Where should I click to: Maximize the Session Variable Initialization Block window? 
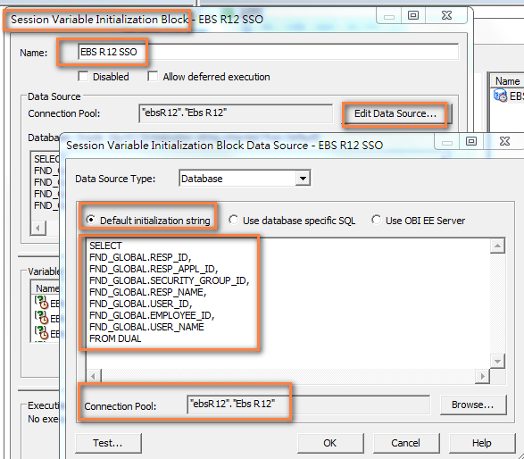pyautogui.click(x=413, y=15)
